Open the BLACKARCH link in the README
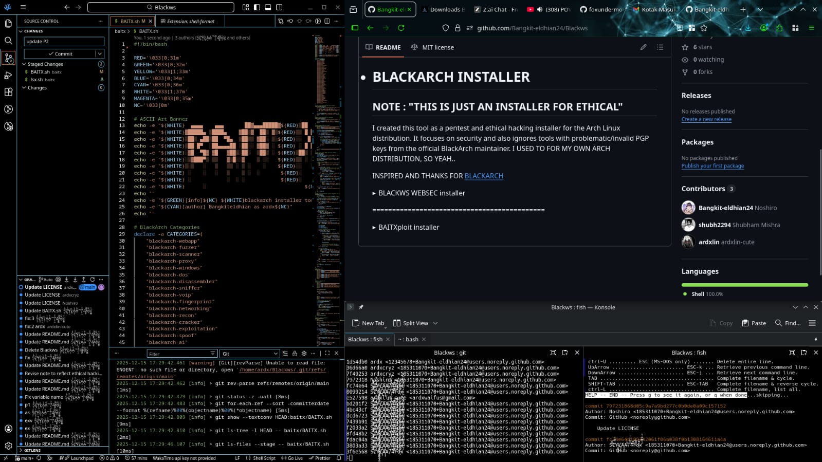 click(484, 176)
